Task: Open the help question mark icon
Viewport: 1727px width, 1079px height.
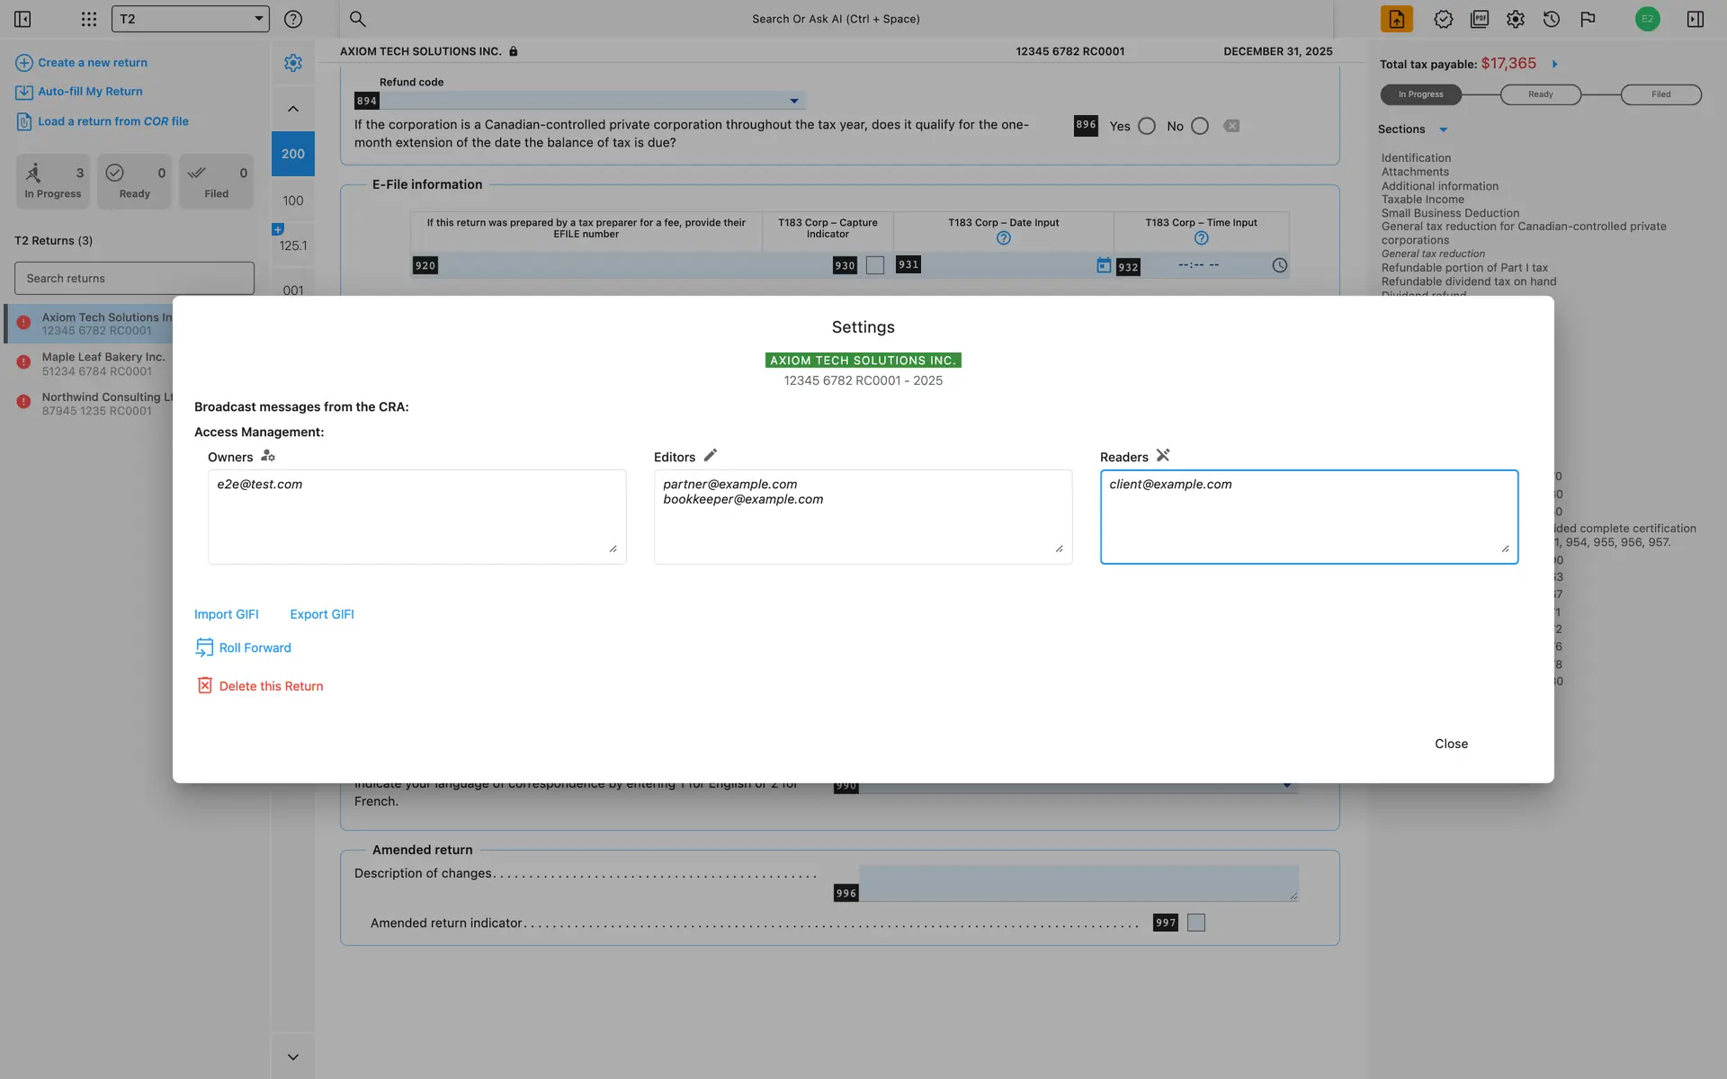Action: [x=292, y=19]
